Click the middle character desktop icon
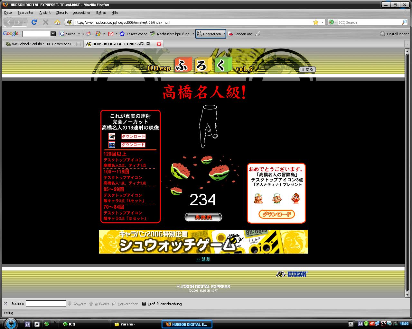This screenshot has height=329, width=412. (277, 198)
